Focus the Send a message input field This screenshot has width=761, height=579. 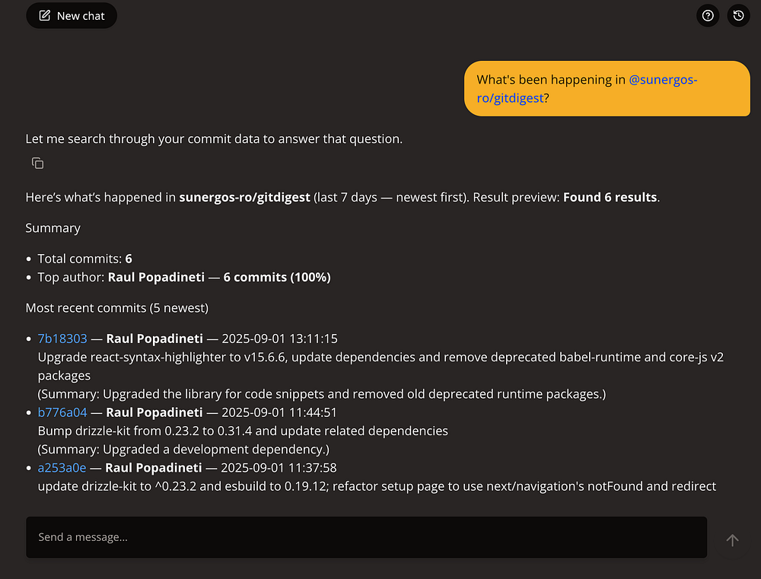click(x=365, y=537)
